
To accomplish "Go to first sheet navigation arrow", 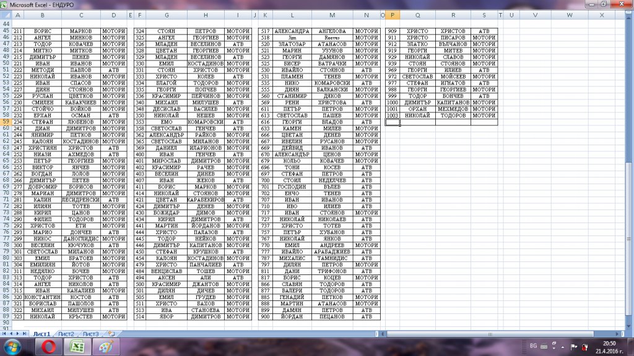I will click(4, 334).
